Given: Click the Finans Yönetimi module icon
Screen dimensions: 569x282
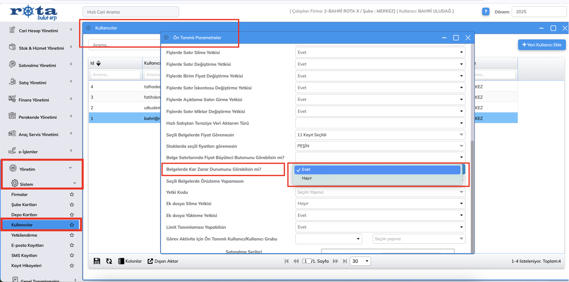Looking at the screenshot, I should pyautogui.click(x=12, y=99).
